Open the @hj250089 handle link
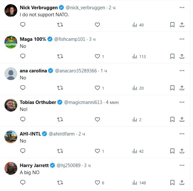The height and width of the screenshot is (191, 193). [69, 165]
